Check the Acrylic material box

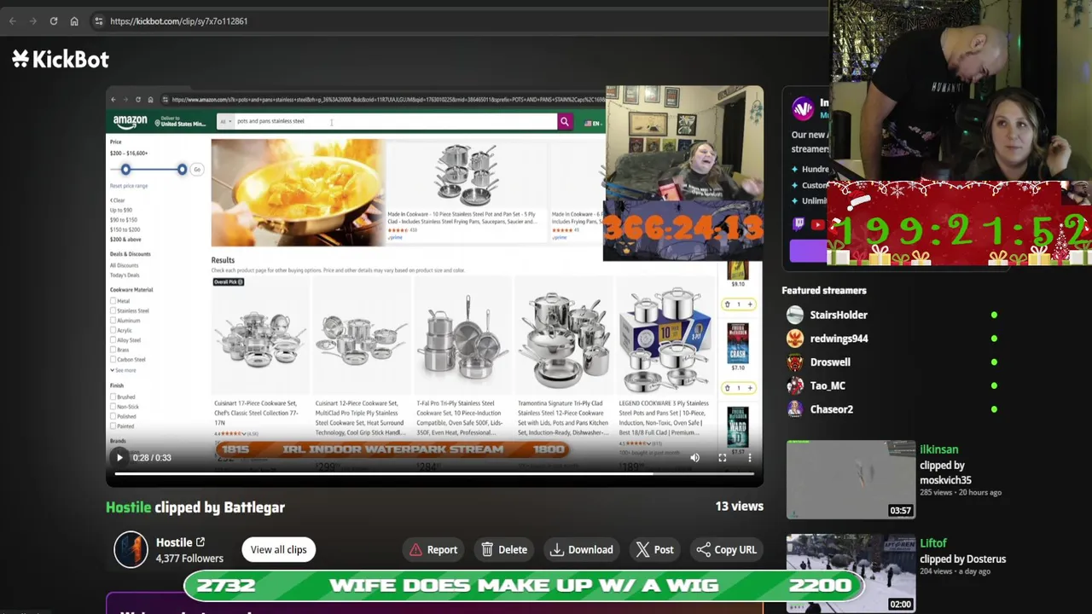[x=113, y=331]
